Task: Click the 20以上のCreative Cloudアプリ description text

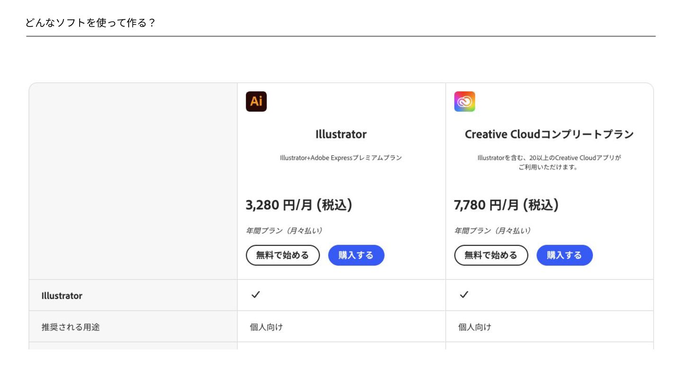Action: (549, 162)
